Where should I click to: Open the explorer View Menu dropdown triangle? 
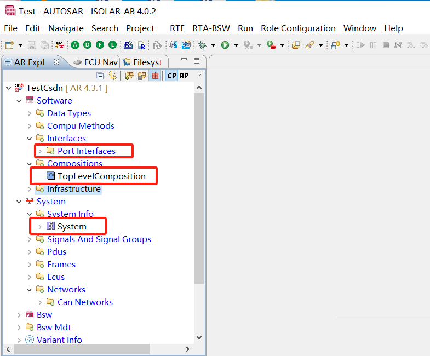pyautogui.click(x=200, y=74)
